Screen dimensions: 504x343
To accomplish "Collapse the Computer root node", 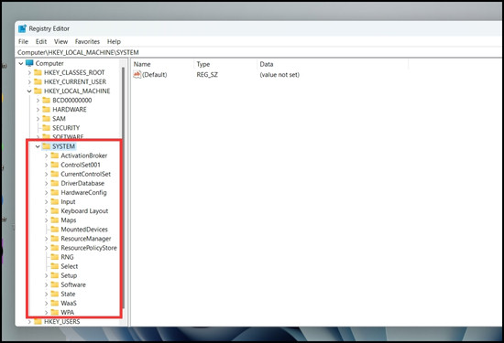I will click(x=21, y=63).
